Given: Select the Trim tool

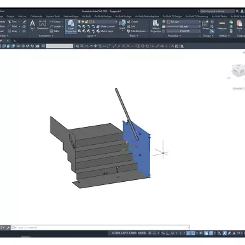Looking at the screenshot, I should [13, 22].
